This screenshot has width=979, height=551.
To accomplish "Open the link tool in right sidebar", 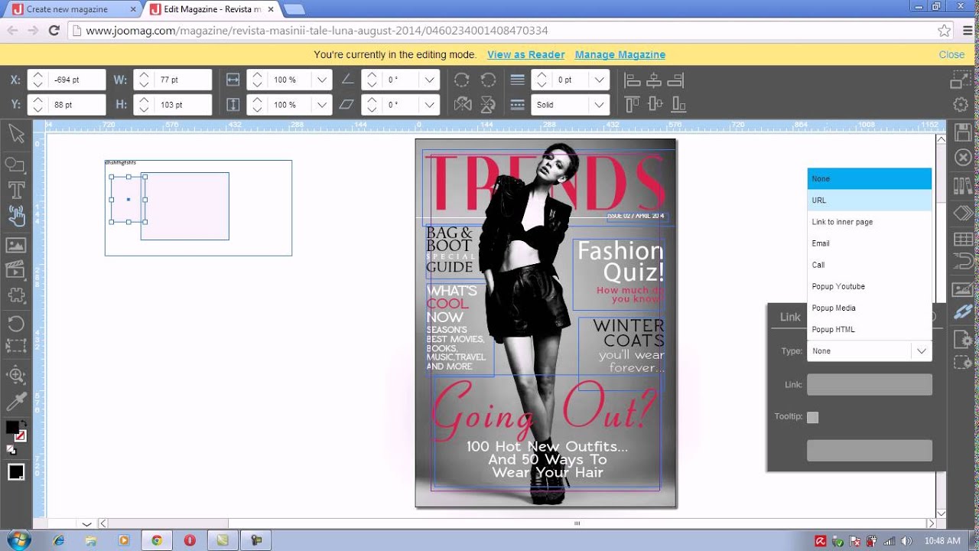I will coord(963,312).
